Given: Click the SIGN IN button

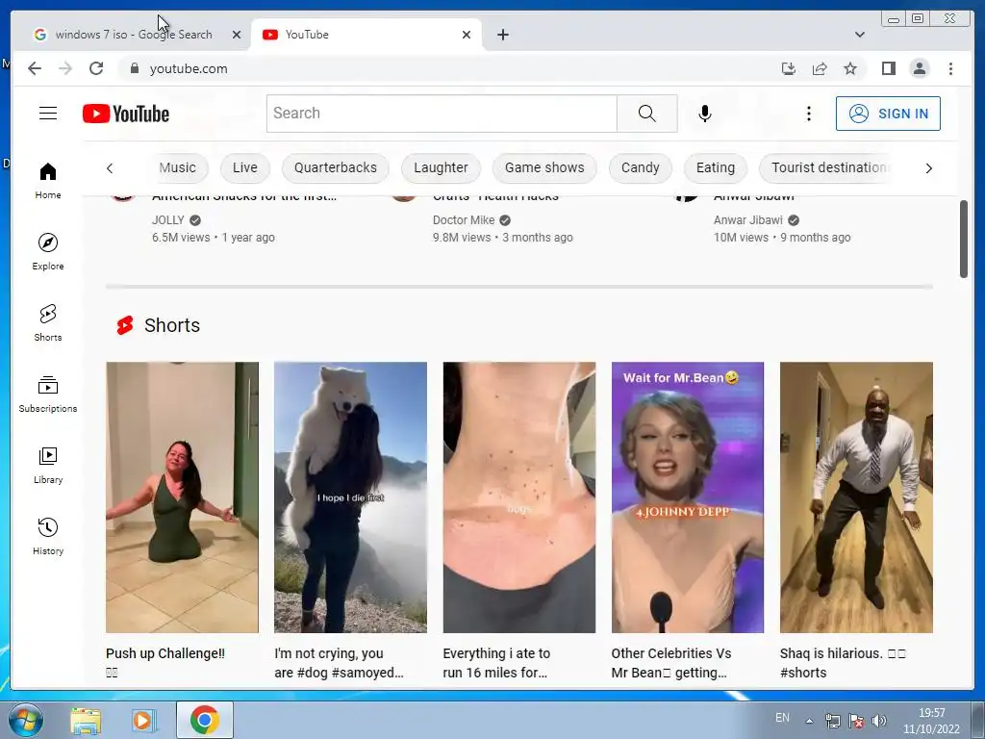Looking at the screenshot, I should click(x=888, y=114).
